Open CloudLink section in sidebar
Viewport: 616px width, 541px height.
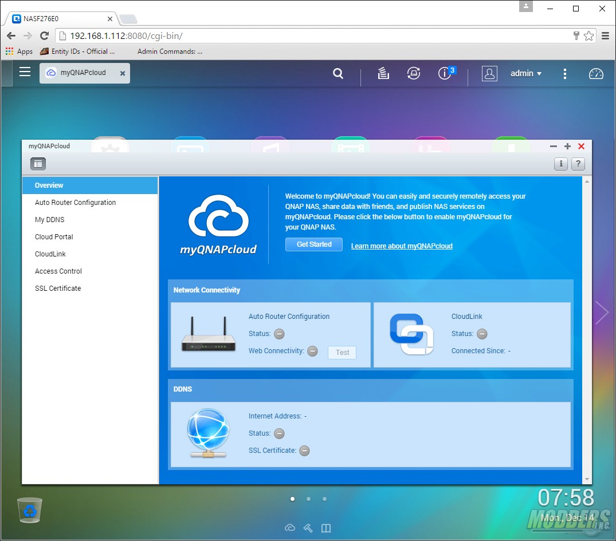coord(90,254)
